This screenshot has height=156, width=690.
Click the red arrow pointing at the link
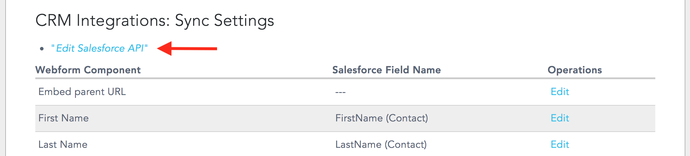coord(187,48)
